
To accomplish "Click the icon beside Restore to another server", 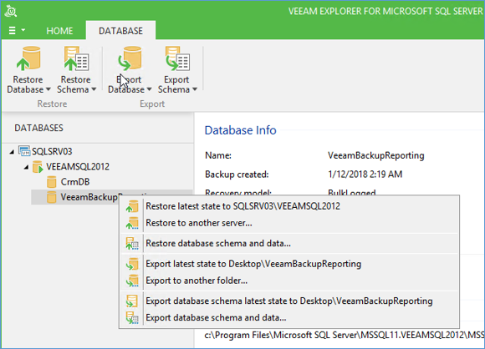I will (132, 223).
